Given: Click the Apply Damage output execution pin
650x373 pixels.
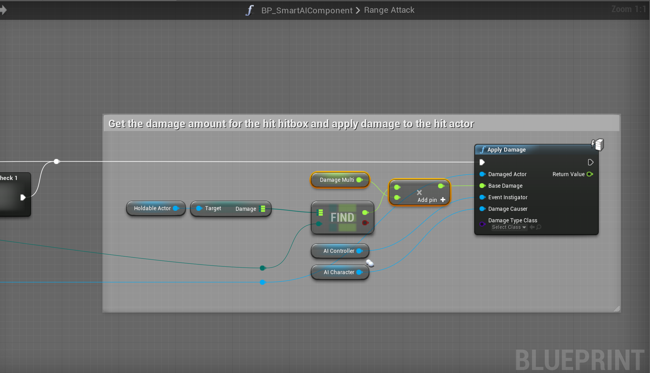Looking at the screenshot, I should [x=590, y=162].
